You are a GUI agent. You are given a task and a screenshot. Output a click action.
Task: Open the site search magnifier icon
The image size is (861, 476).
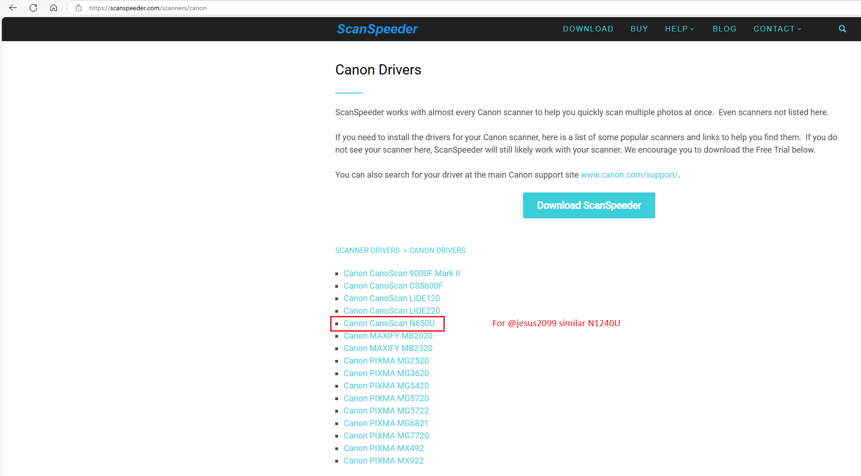point(843,29)
